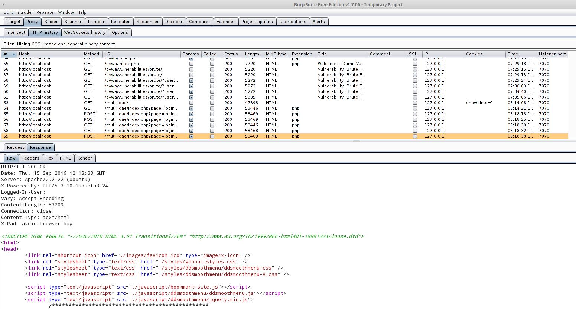The height and width of the screenshot is (309, 576).
Task: Switch to the Decoder tab
Action: pyautogui.click(x=174, y=22)
